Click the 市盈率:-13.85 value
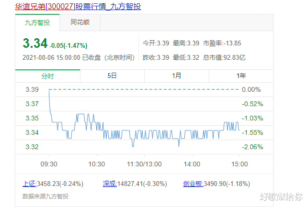 [x=222, y=43]
